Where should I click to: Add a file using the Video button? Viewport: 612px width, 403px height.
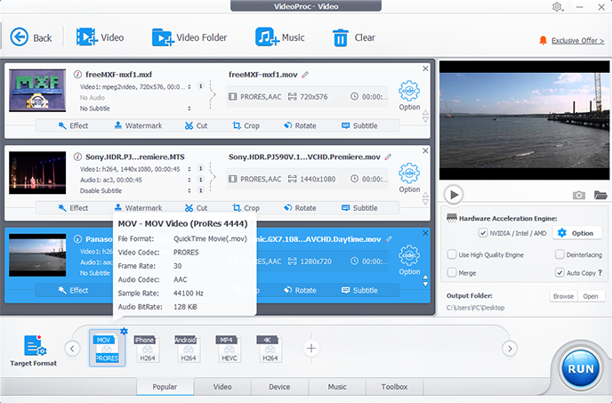100,37
